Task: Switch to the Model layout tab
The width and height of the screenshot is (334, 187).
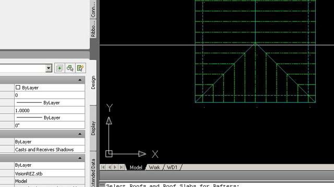Action: point(136,167)
